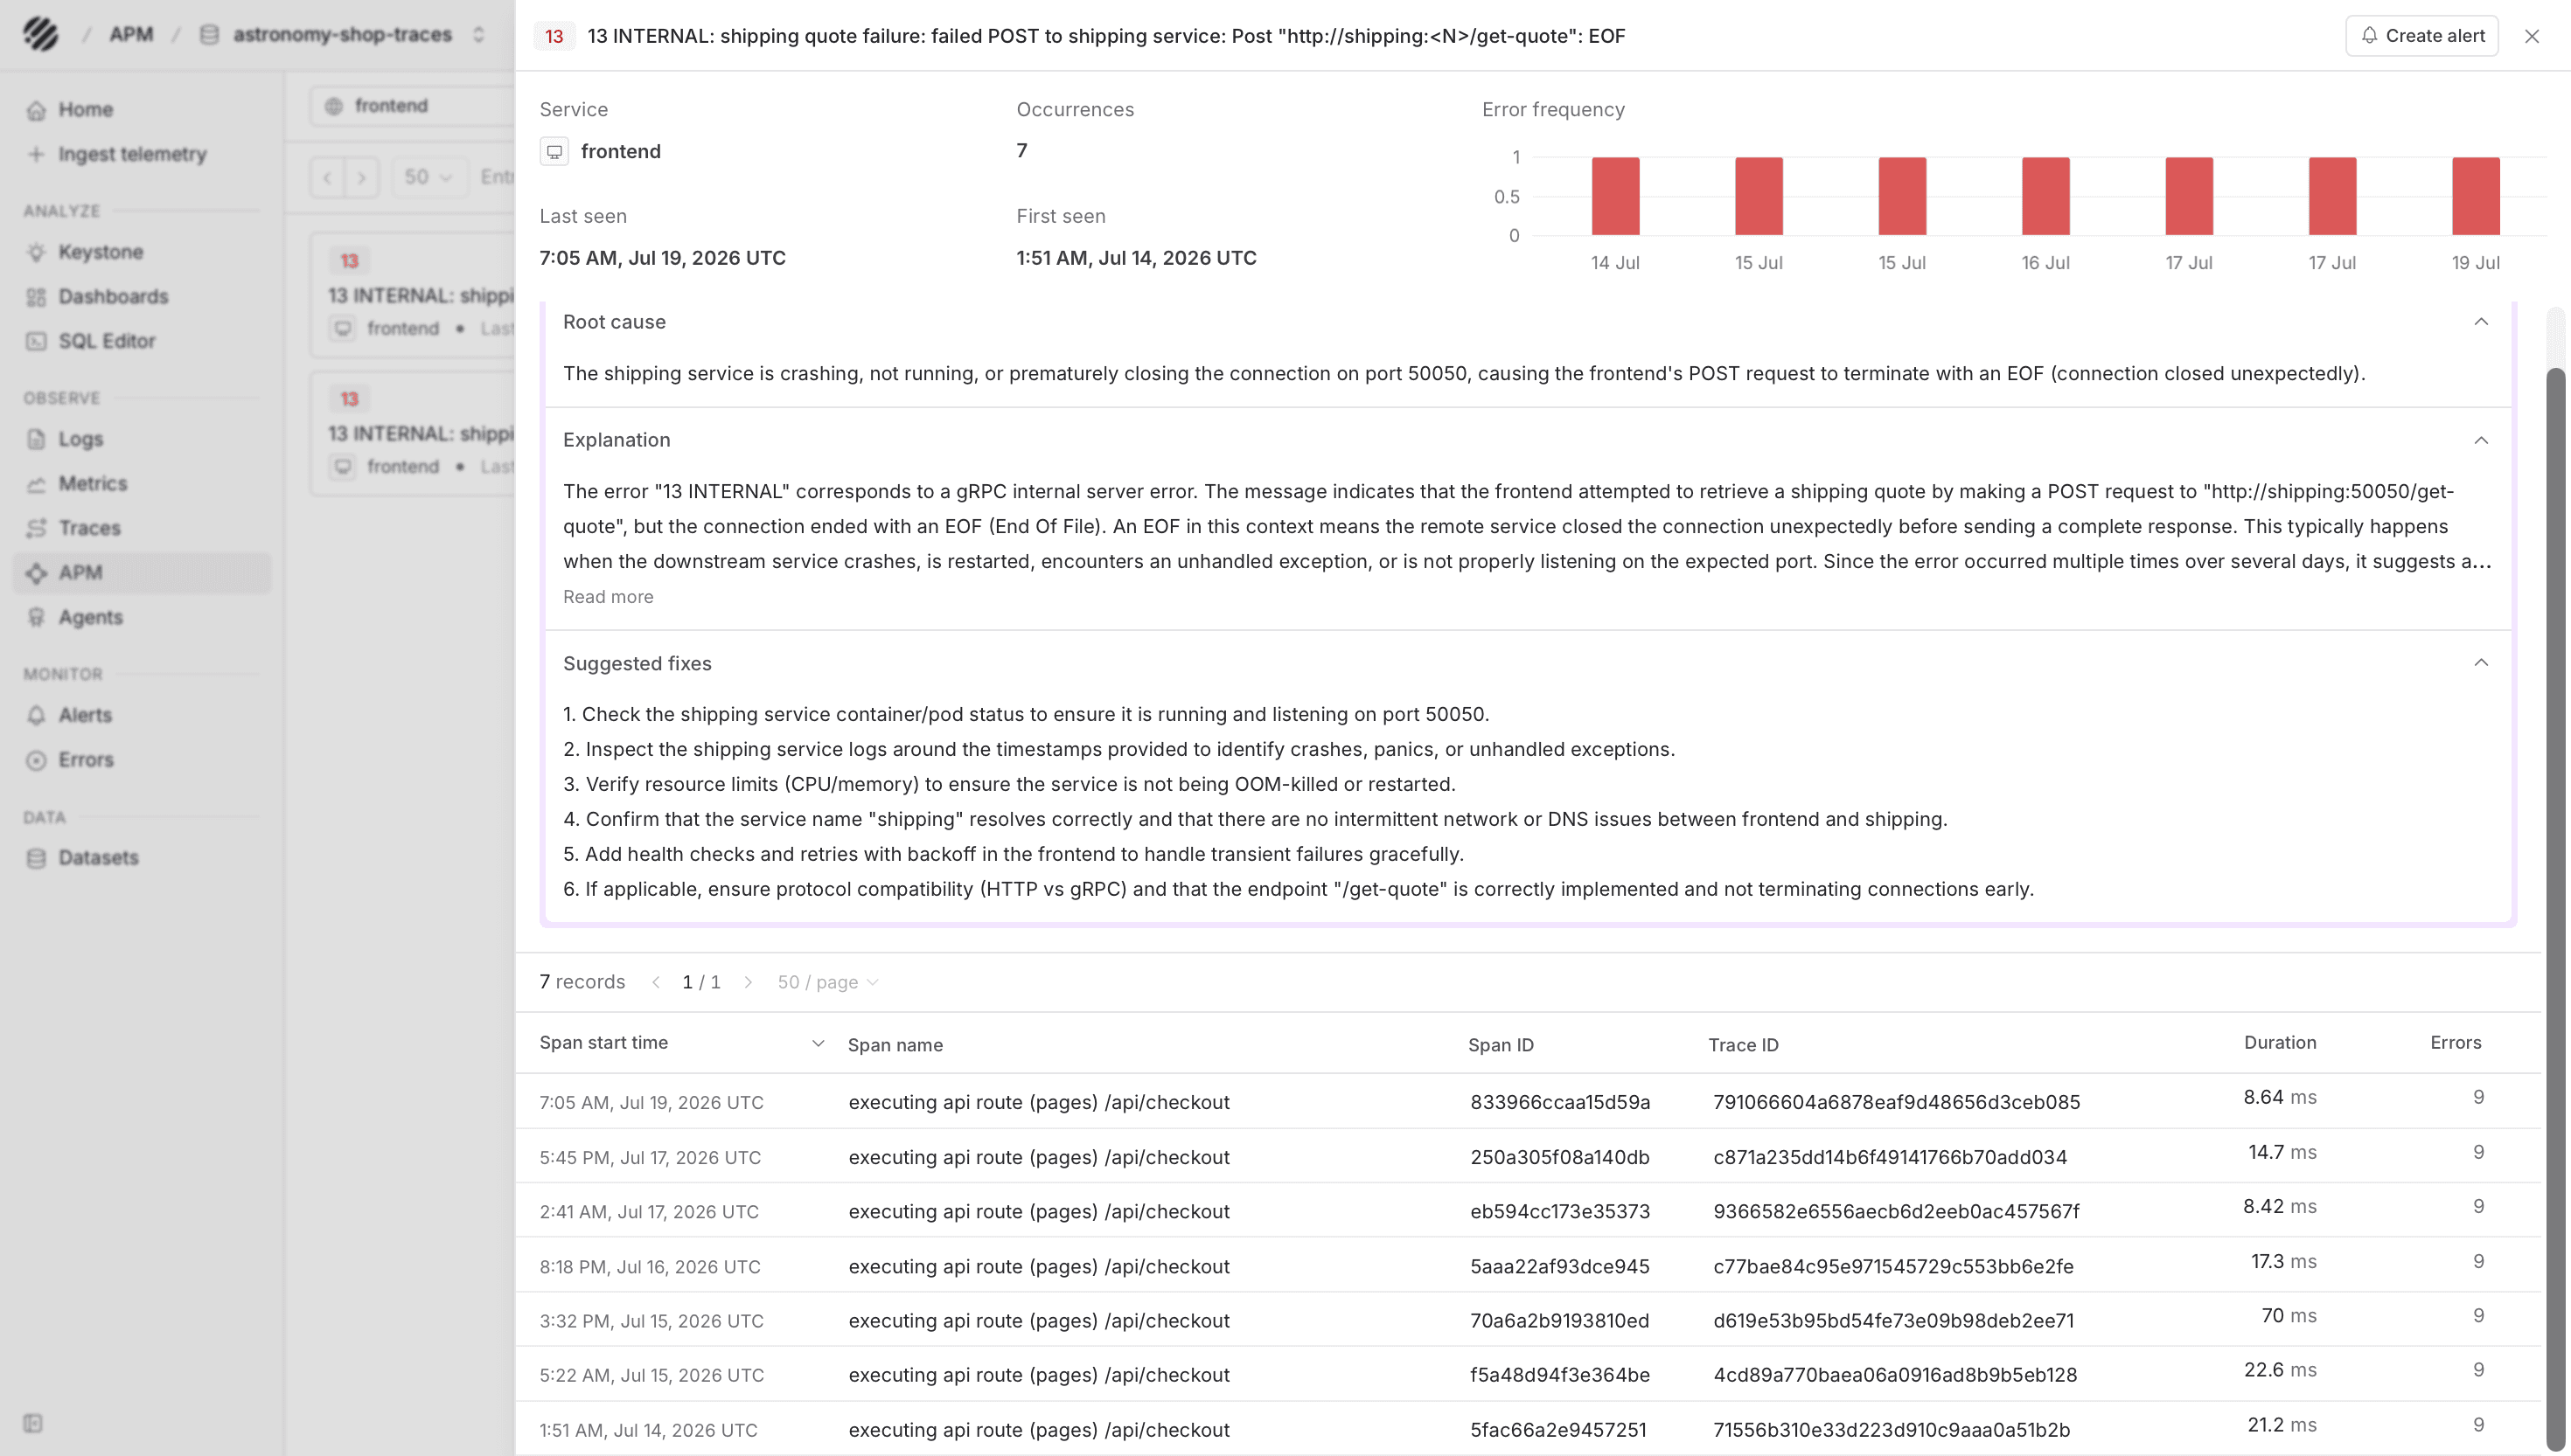This screenshot has height=1456, width=2571.
Task: Go to next records page arrow
Action: (x=748, y=982)
